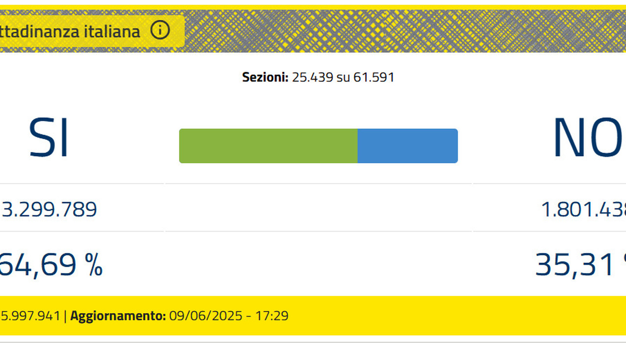Select the large SI label

tap(48, 138)
